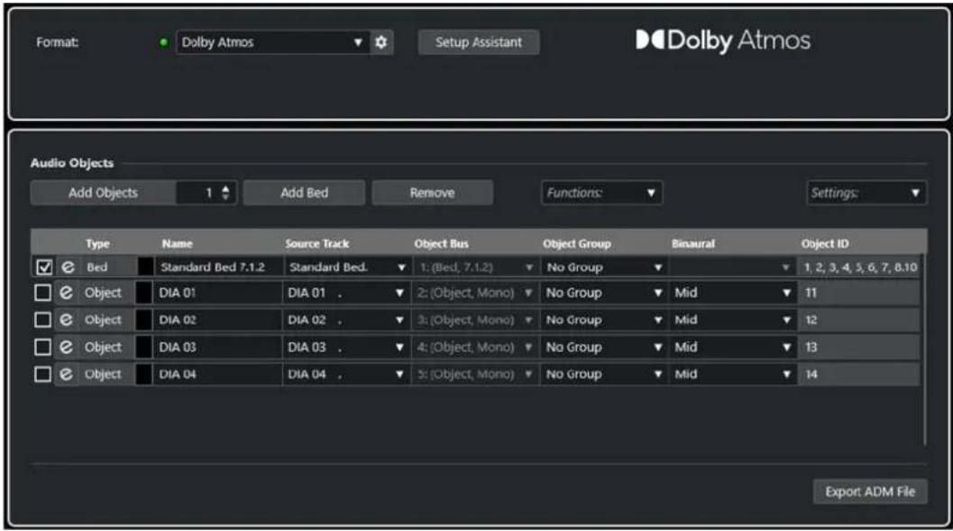The height and width of the screenshot is (531, 953).
Task: Click the Audio Objects list vertical scrollbar
Action: coord(924,350)
